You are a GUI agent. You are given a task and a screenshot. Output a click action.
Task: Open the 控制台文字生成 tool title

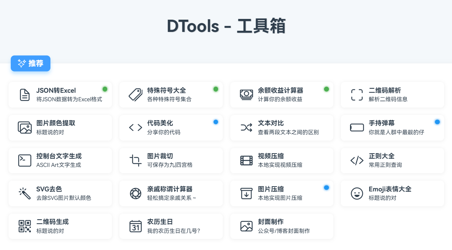pos(59,156)
